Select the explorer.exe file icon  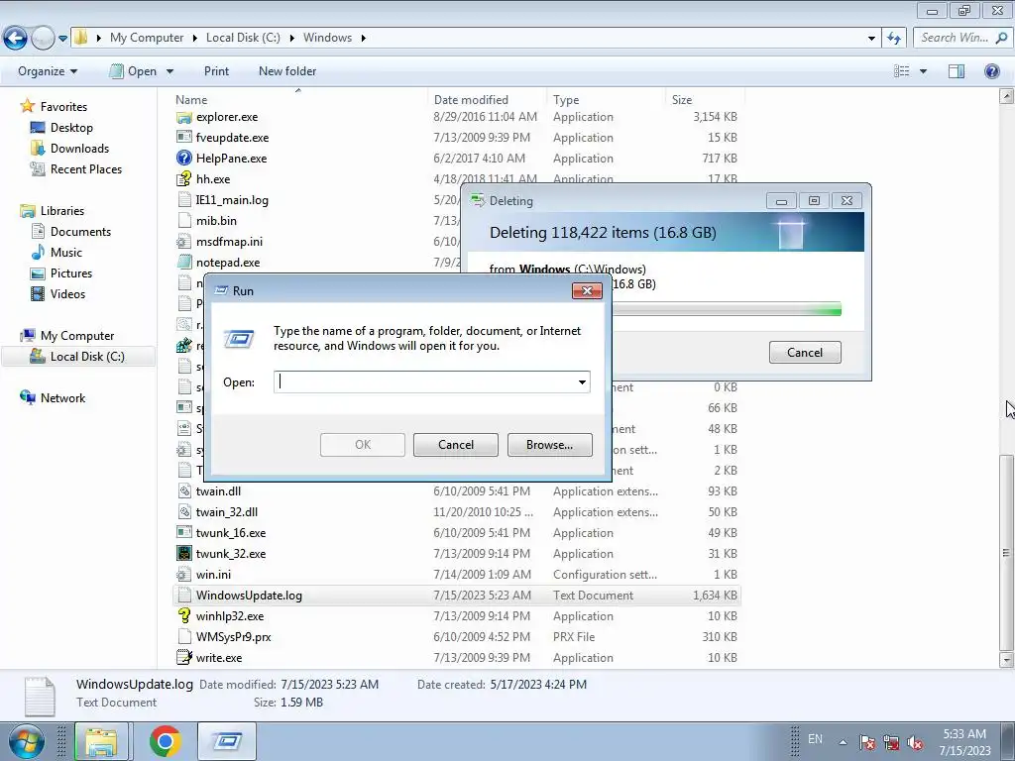183,117
